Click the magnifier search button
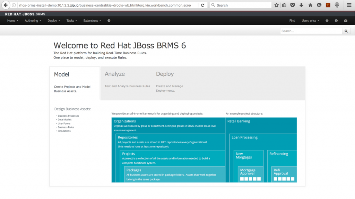The height and width of the screenshot is (199, 355). 346,31
